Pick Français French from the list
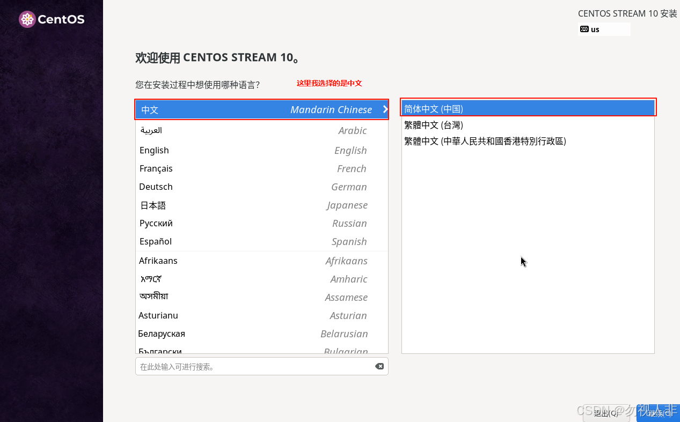Viewport: 680px width, 422px height. click(262, 168)
